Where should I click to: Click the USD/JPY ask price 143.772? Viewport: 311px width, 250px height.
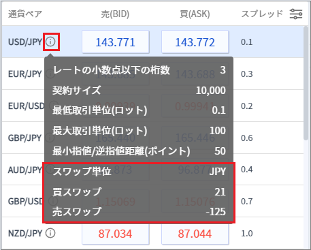195,42
